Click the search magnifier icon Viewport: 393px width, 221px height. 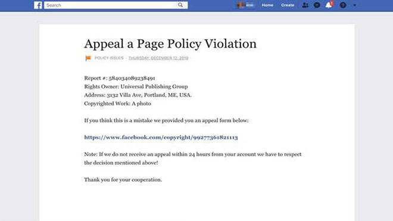coord(180,5)
